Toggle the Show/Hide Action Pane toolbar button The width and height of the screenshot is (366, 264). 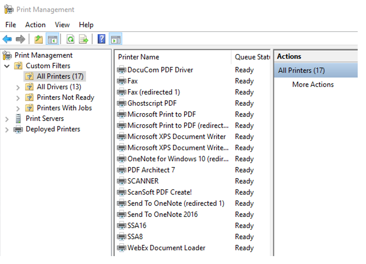115,39
